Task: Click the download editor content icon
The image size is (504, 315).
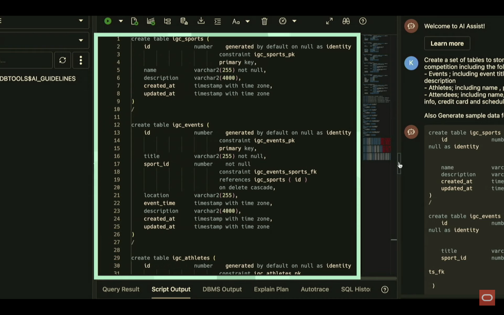Action: (x=201, y=21)
